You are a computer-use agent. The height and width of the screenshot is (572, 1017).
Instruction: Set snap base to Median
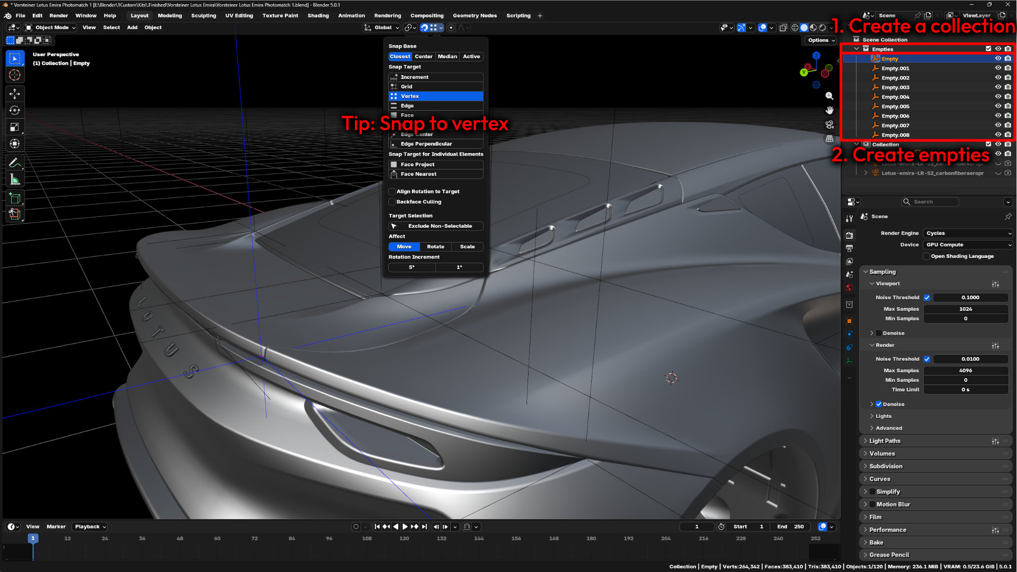coord(448,57)
